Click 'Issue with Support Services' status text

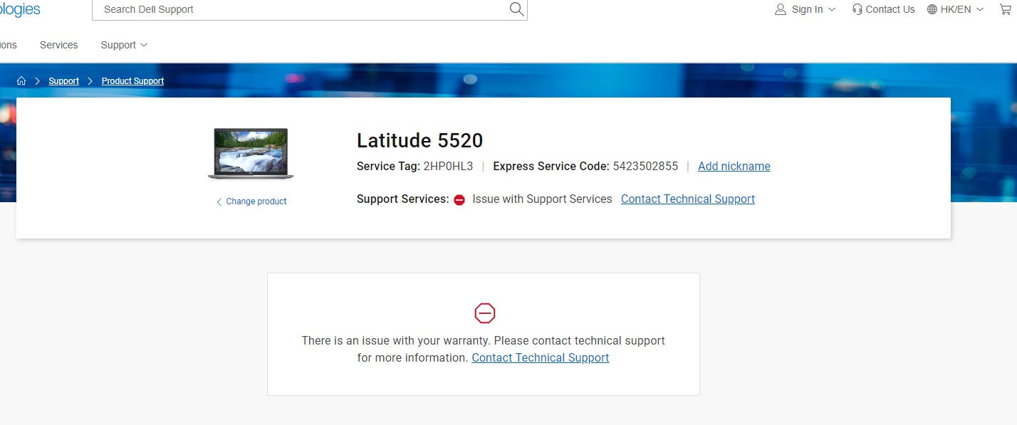pos(542,199)
